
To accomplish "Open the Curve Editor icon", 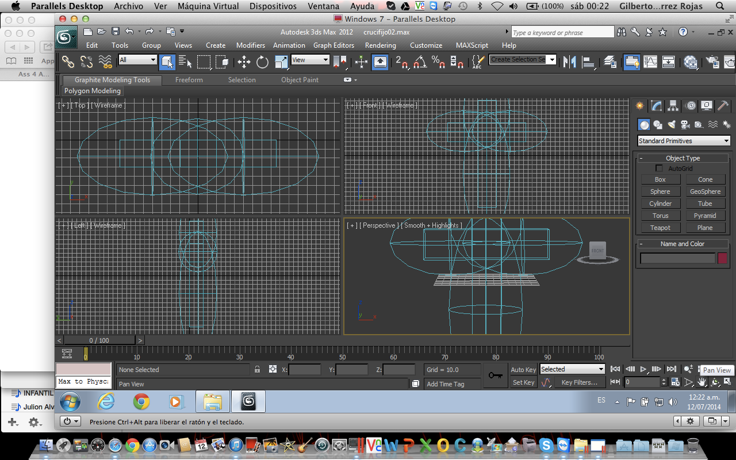I will coord(650,61).
